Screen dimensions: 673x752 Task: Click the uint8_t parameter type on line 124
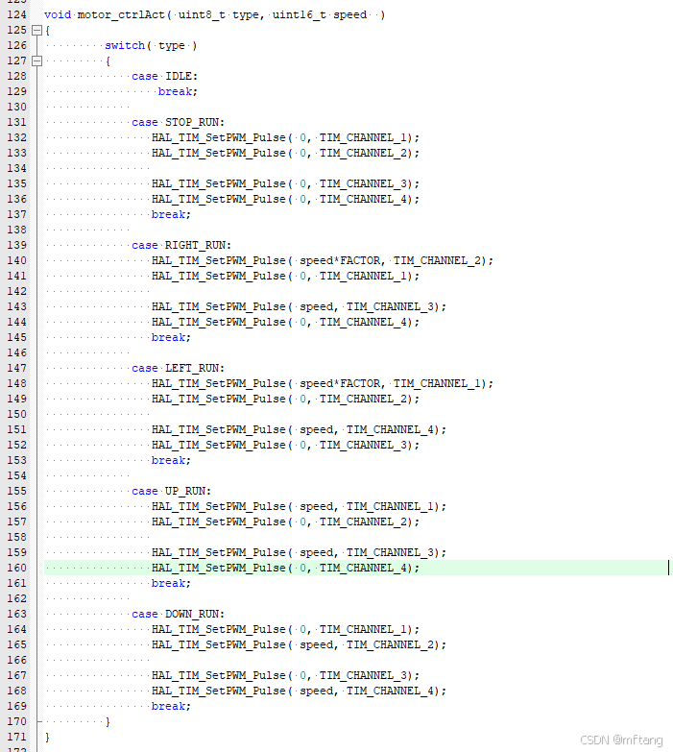[202, 14]
